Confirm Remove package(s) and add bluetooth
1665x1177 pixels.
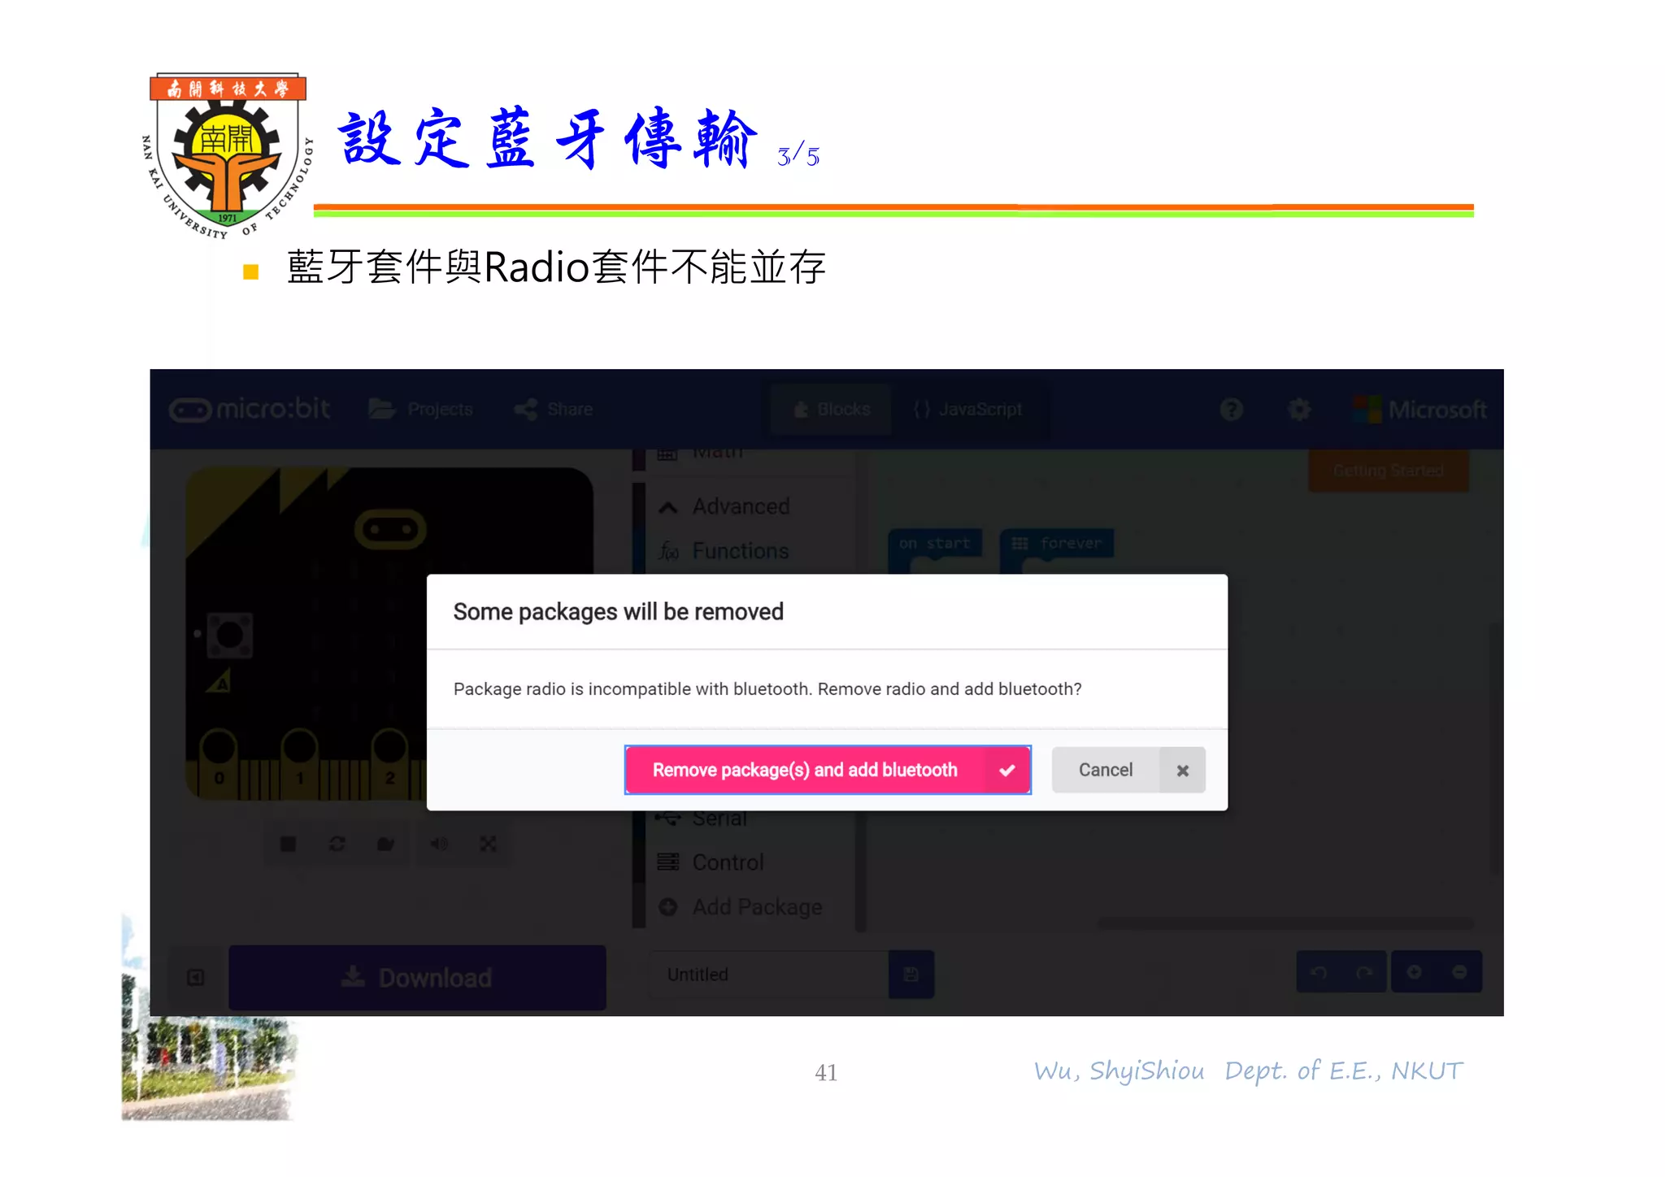click(x=828, y=770)
